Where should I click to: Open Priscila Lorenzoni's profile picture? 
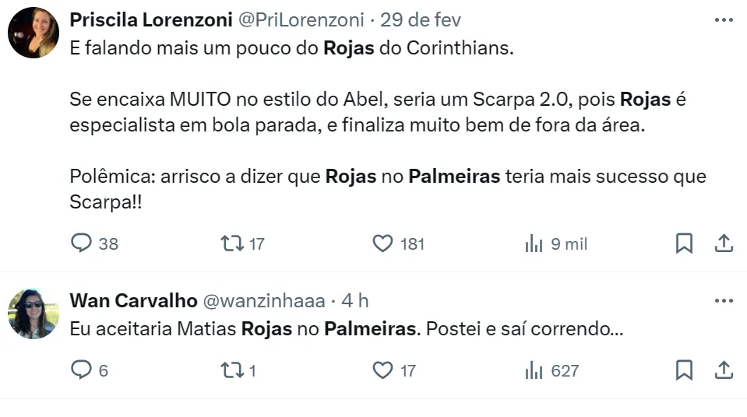tap(33, 33)
